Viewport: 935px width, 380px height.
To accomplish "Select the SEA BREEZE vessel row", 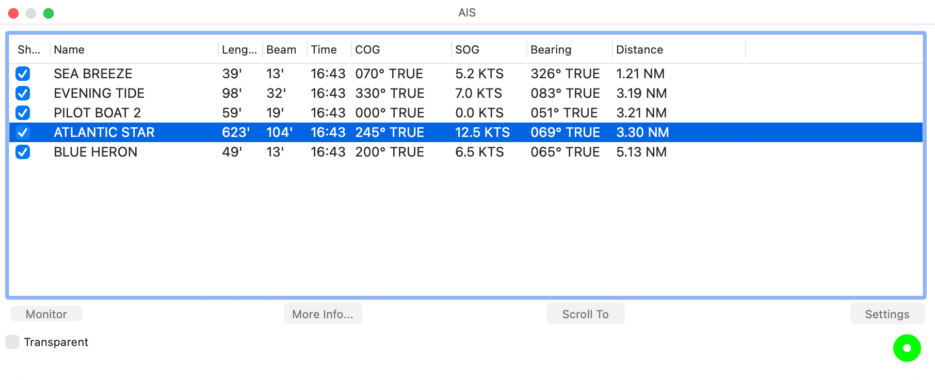I will pos(466,74).
